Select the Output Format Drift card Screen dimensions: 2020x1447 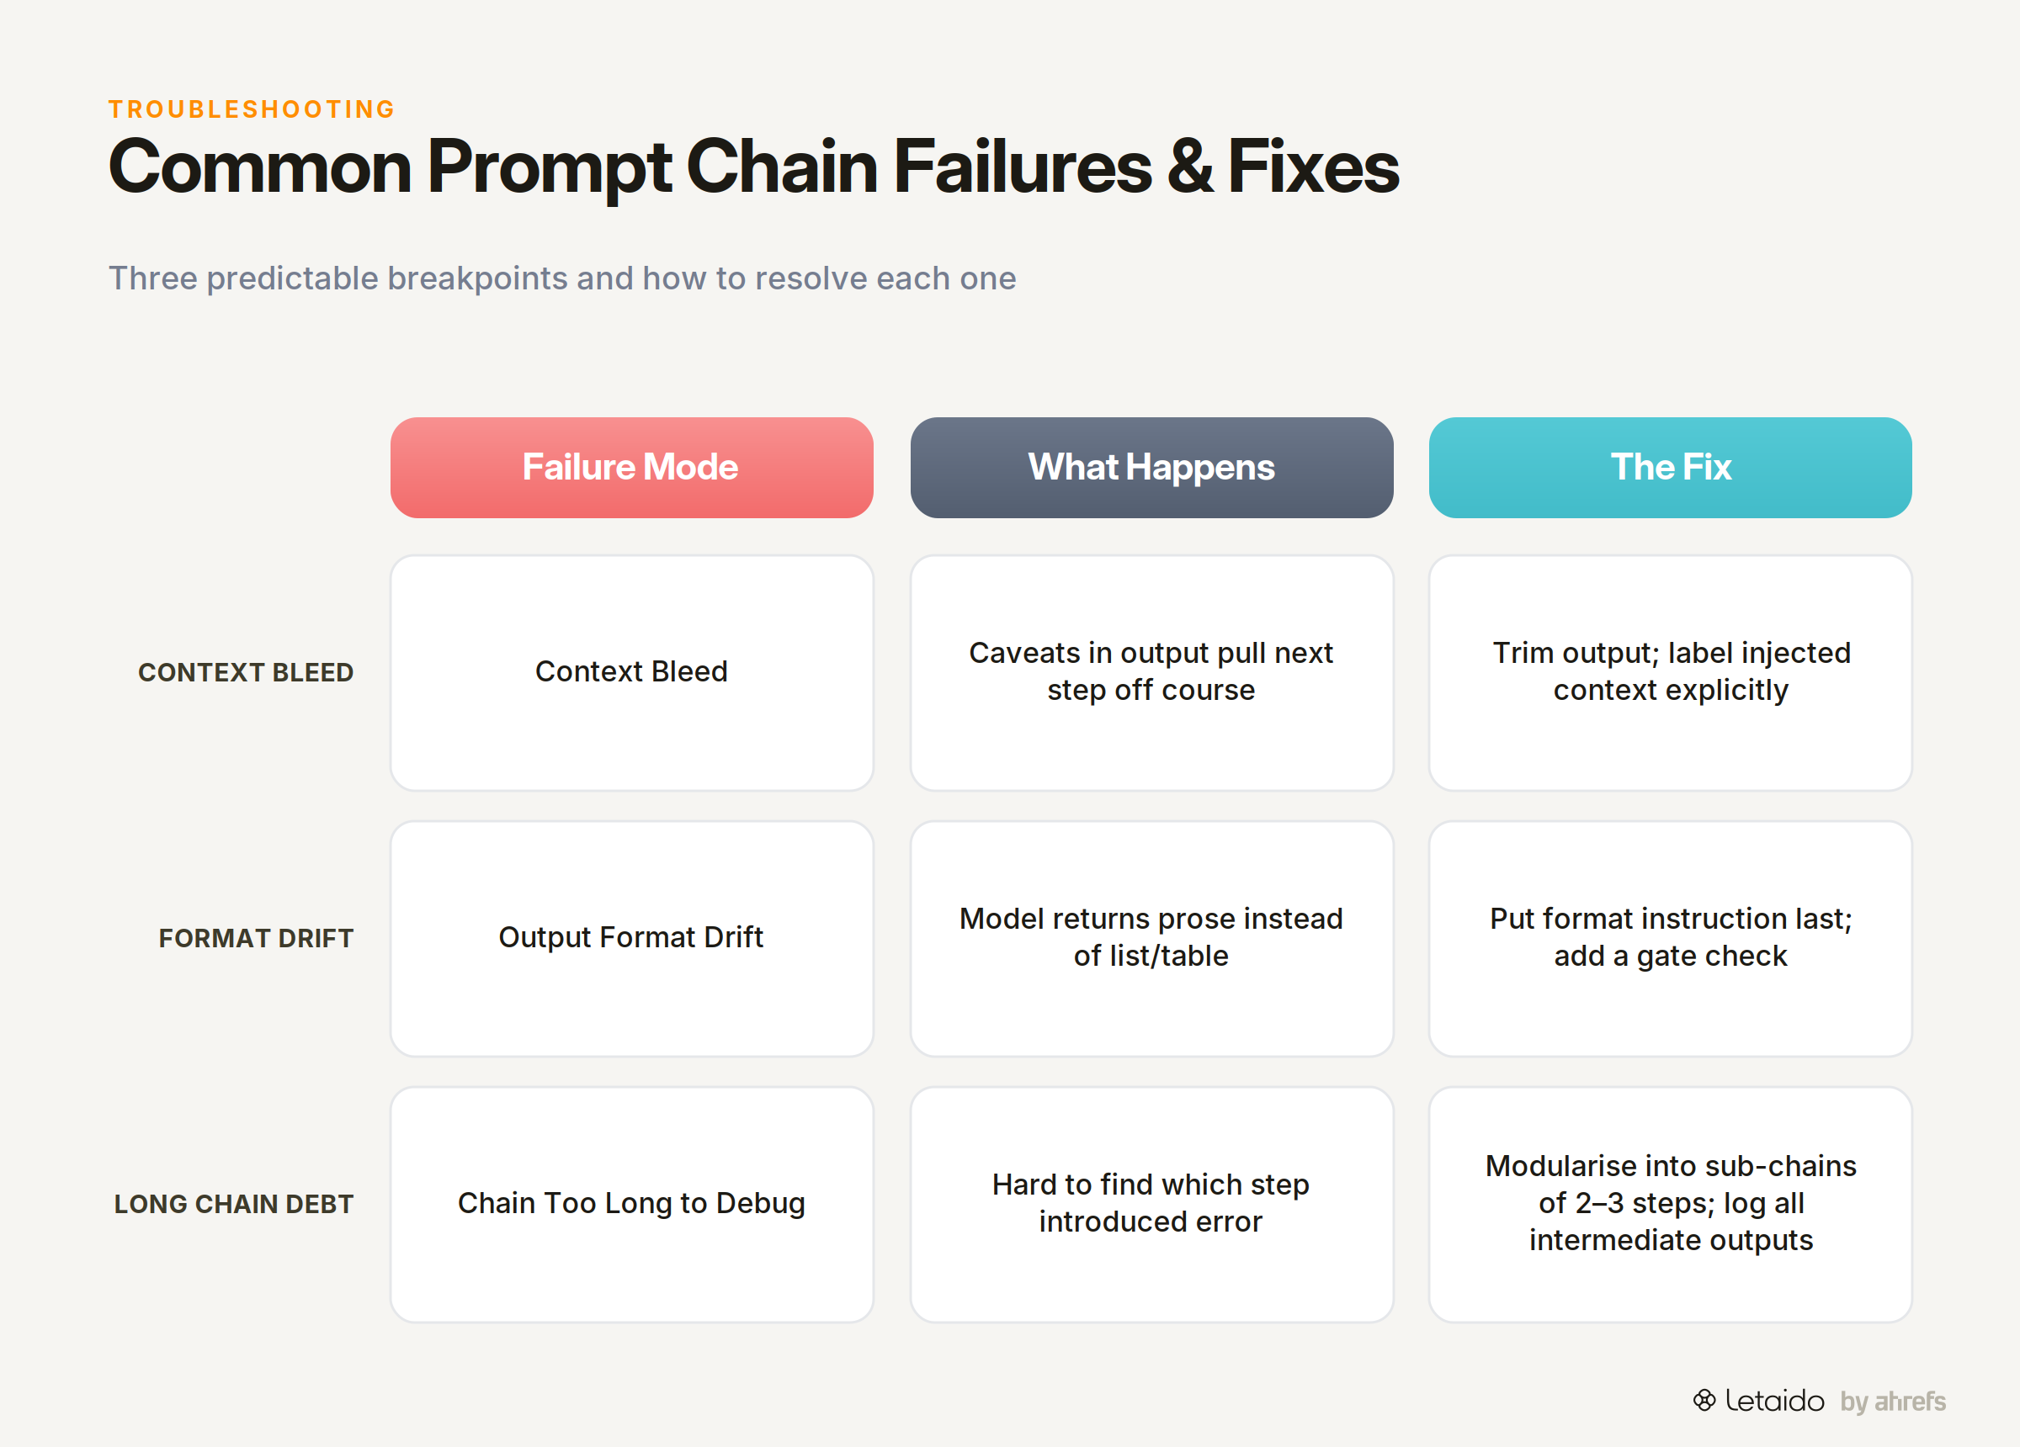tap(631, 939)
